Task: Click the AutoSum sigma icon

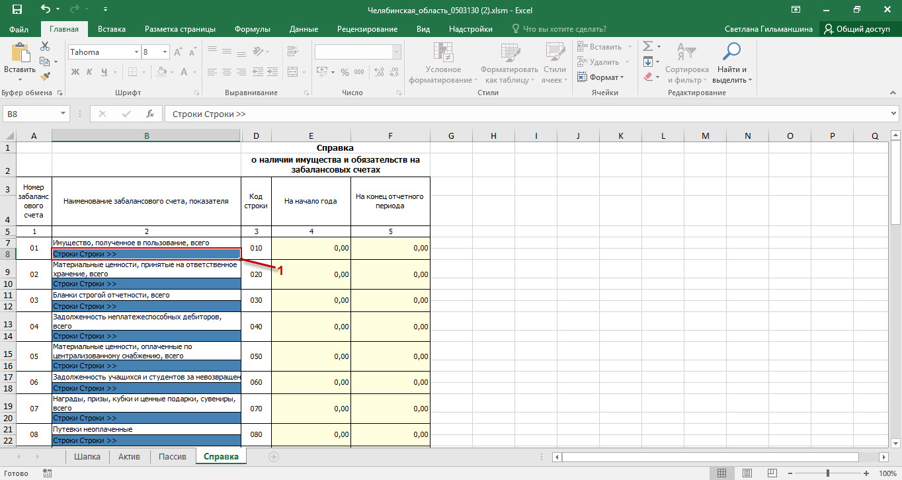Action: tap(648, 46)
